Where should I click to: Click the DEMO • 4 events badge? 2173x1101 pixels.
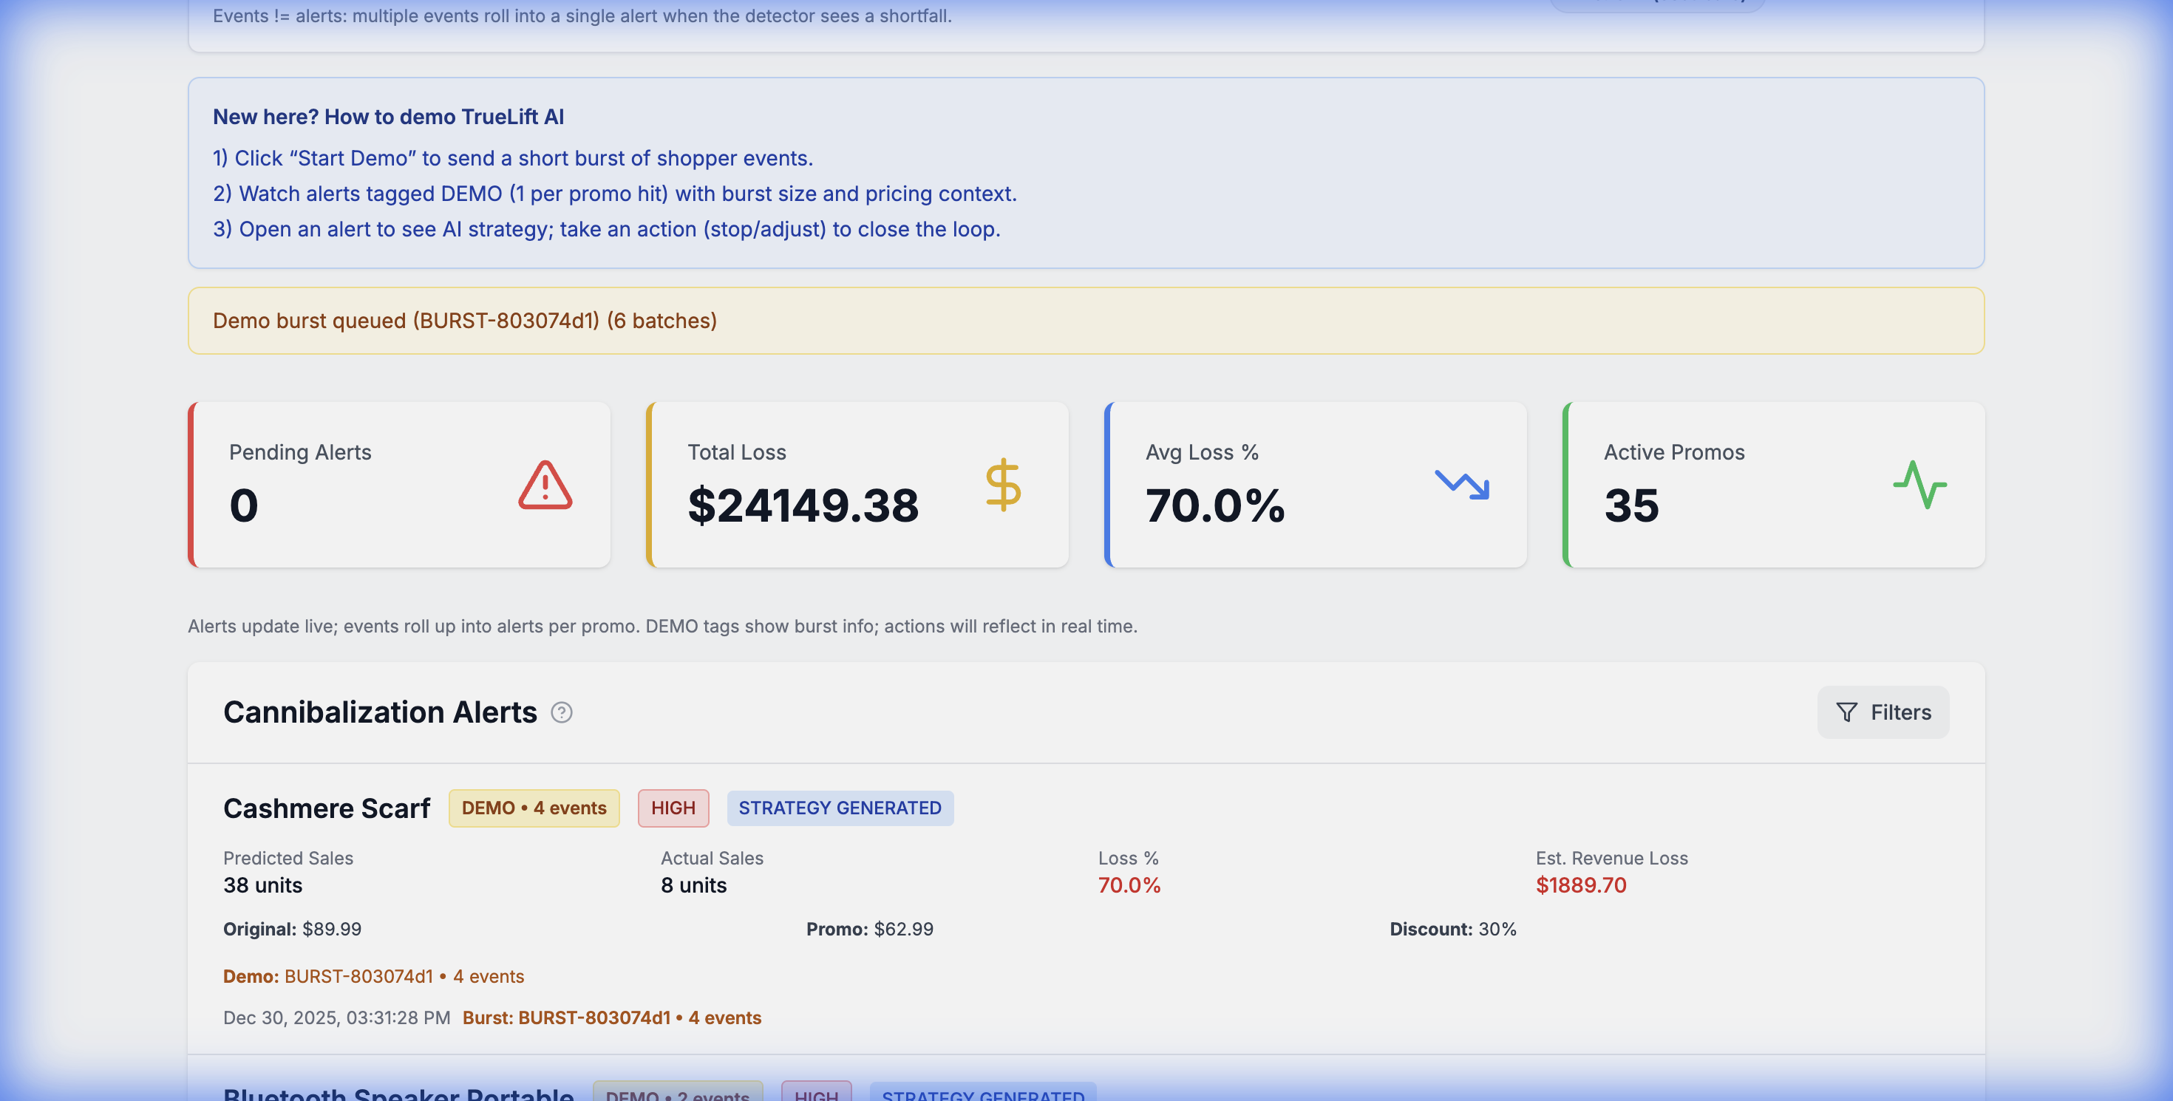click(534, 808)
